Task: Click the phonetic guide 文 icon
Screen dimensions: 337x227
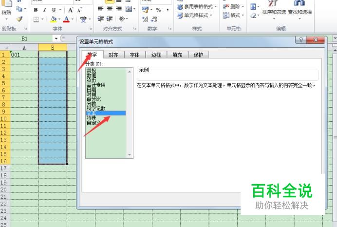Action: pyautogui.click(x=83, y=19)
